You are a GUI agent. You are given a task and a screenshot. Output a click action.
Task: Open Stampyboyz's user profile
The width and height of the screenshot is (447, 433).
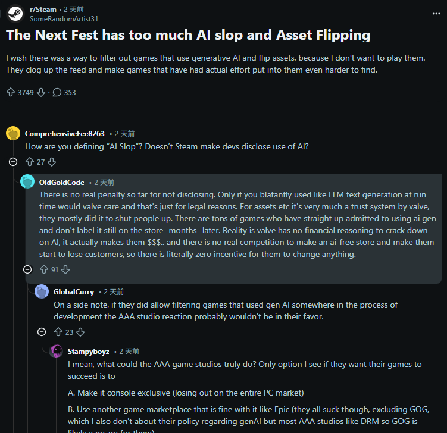[x=88, y=352]
